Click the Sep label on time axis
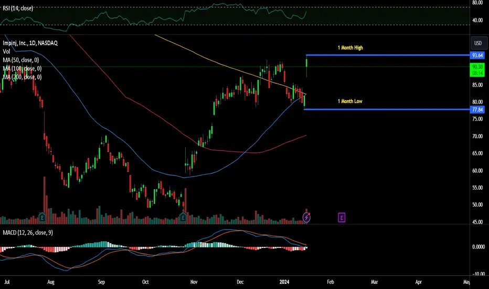Viewport: 489px width, 289px height. [x=101, y=282]
